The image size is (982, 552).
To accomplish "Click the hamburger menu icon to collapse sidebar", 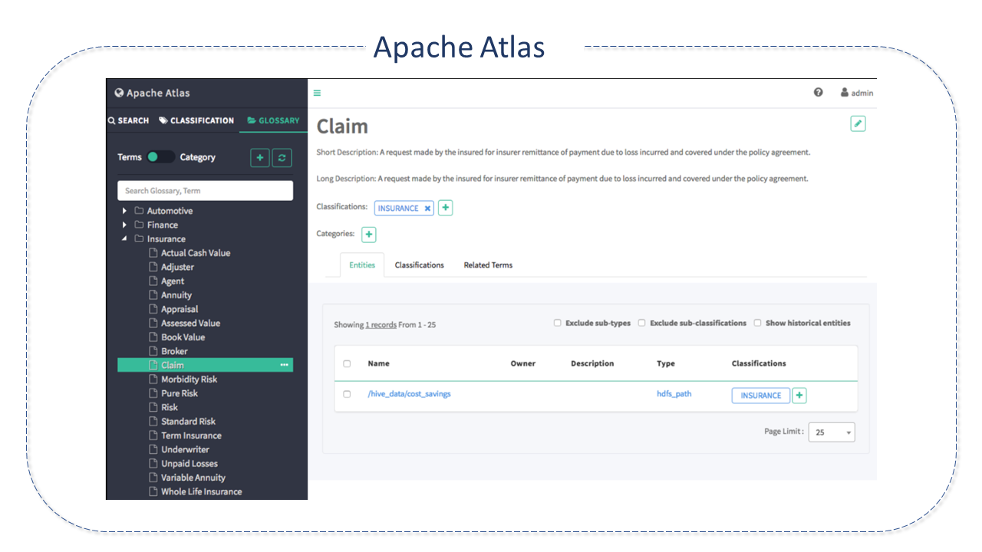I will pos(317,93).
